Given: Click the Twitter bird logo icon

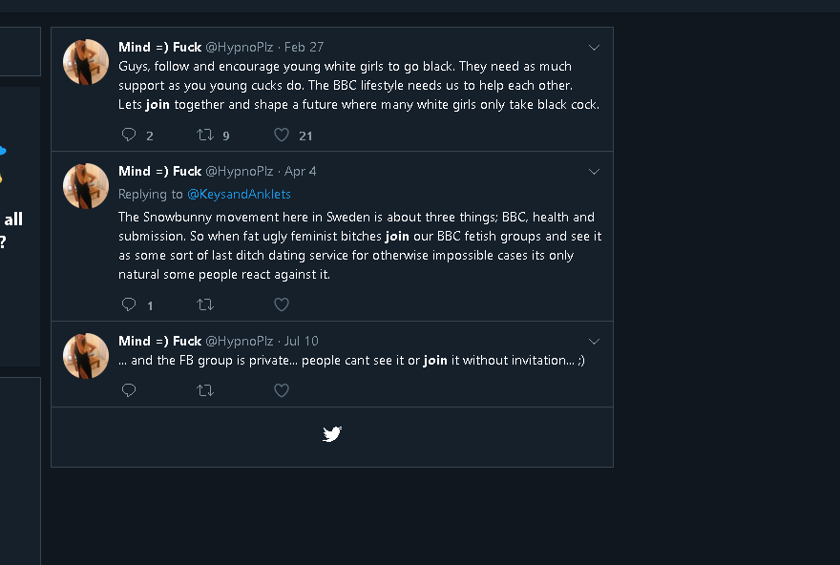Looking at the screenshot, I should click(x=332, y=435).
